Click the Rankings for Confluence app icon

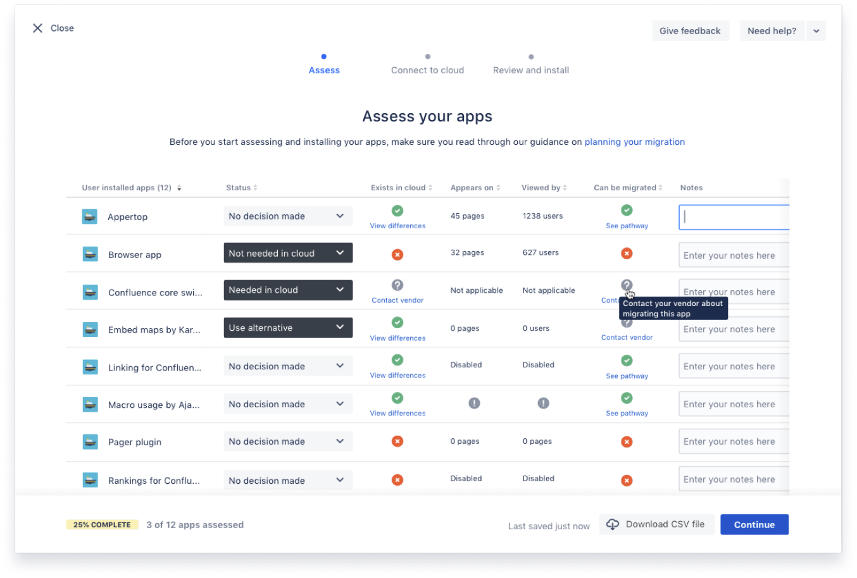coord(91,480)
